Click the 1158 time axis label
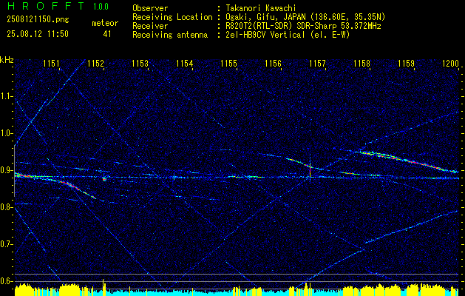 [362, 63]
